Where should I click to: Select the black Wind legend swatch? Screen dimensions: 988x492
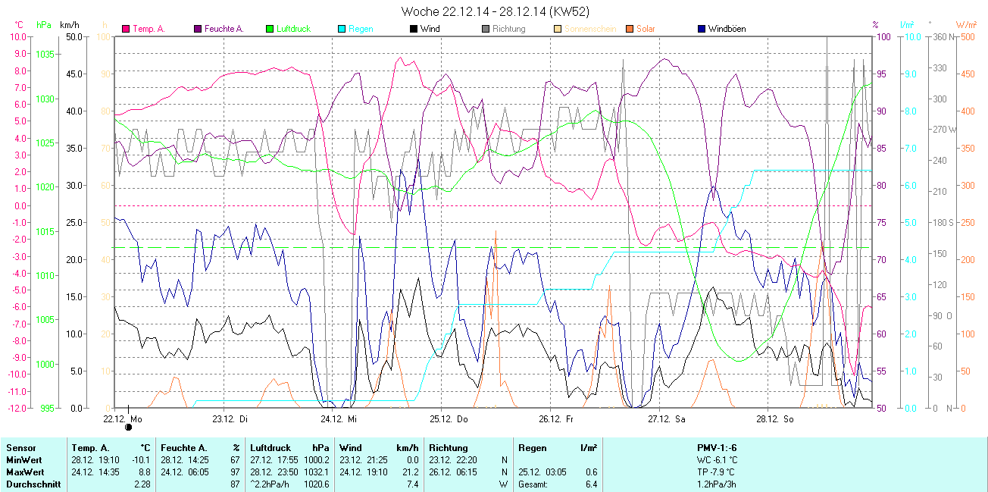pyautogui.click(x=414, y=30)
